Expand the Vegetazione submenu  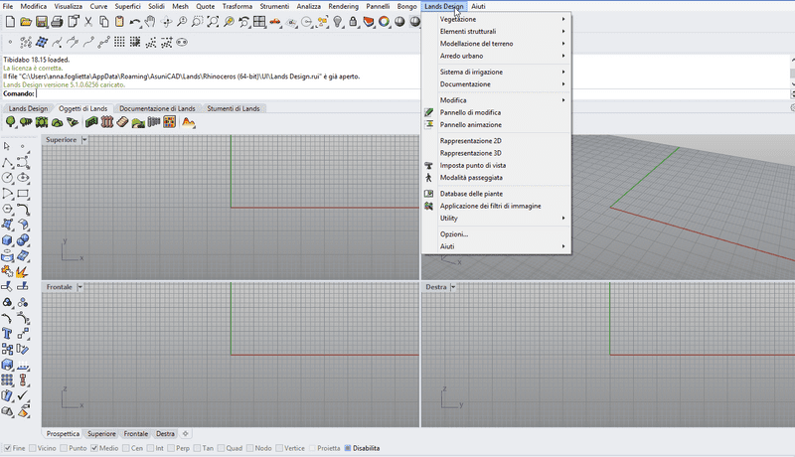(x=496, y=19)
